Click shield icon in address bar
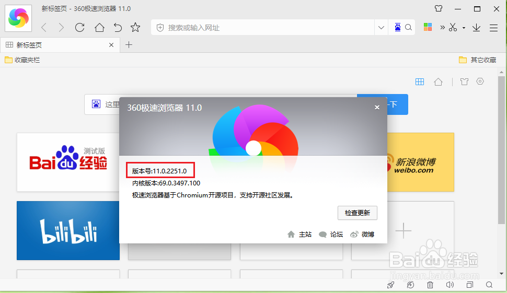Screen dimensions: 507x293 tap(160, 28)
